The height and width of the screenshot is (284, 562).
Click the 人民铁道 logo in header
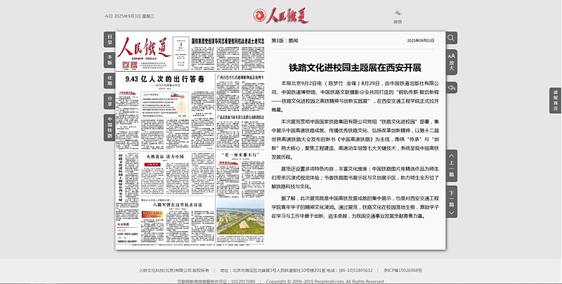[281, 14]
